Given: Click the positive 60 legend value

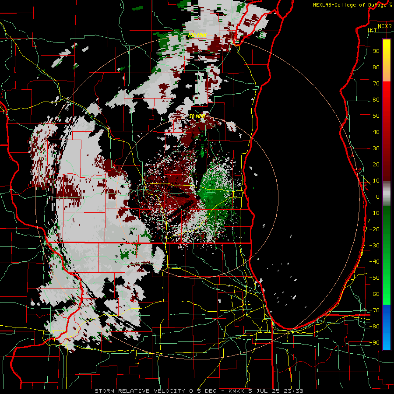Looking at the screenshot, I should (x=376, y=100).
